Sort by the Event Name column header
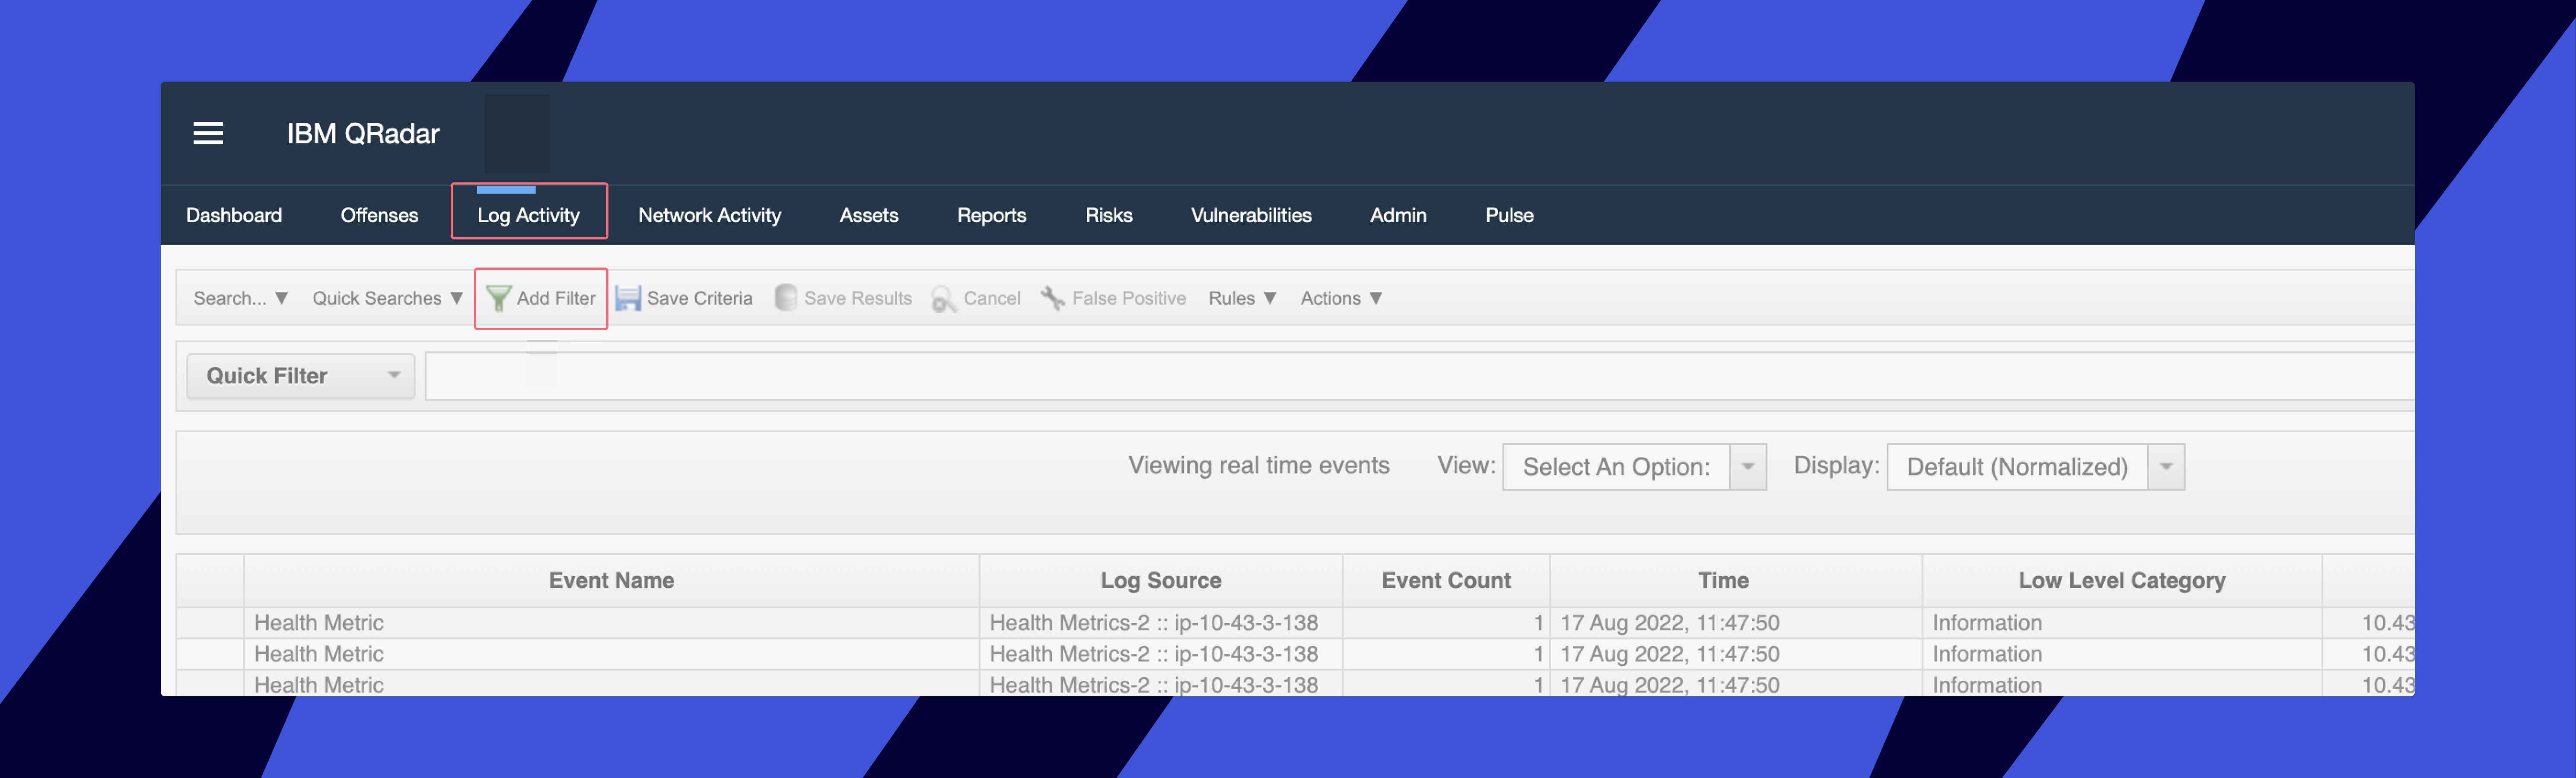The image size is (2576, 778). (611, 580)
